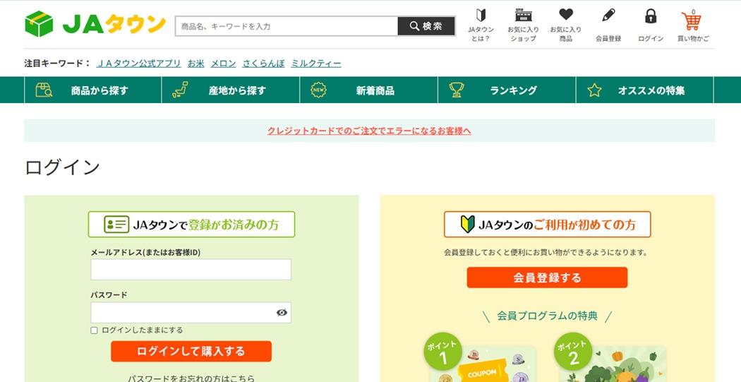Viewport: 741px width, 382px height.
Task: Open the クレジットカードでのご注文でエラー notice link
Action: [369, 131]
